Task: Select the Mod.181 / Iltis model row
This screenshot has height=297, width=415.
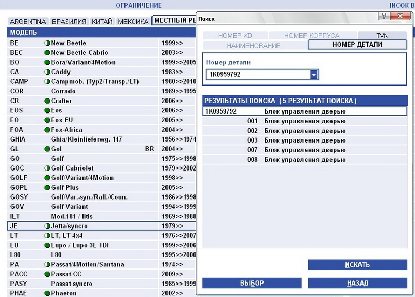Action: click(102, 216)
